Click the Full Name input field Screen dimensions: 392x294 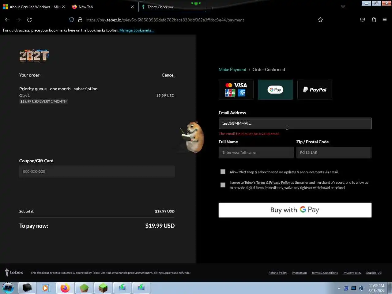[256, 153]
